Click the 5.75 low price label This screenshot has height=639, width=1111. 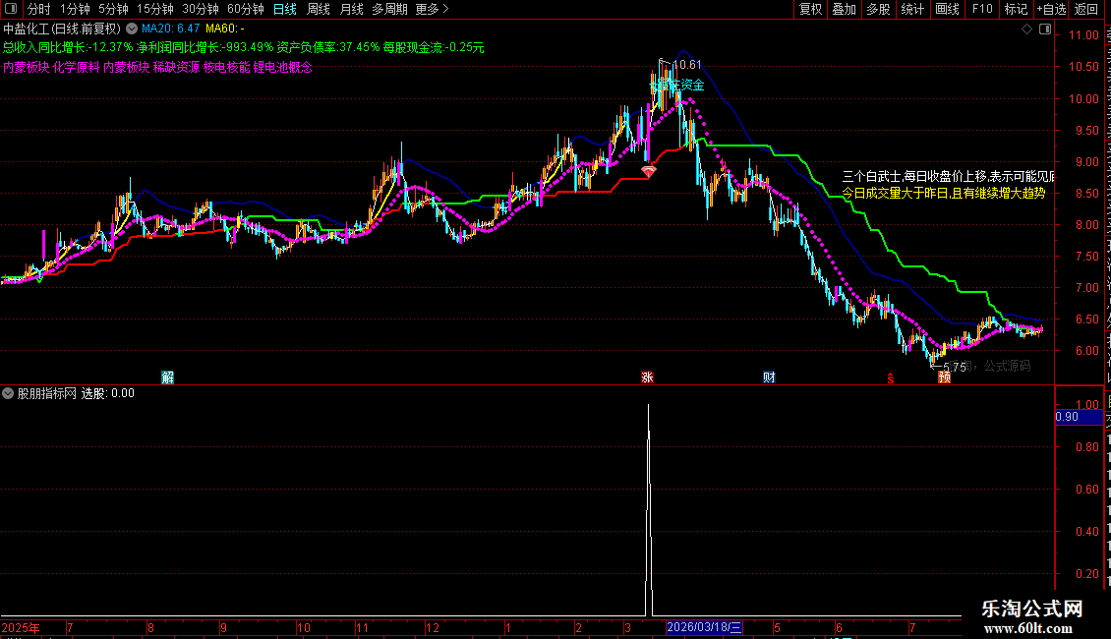click(x=955, y=367)
